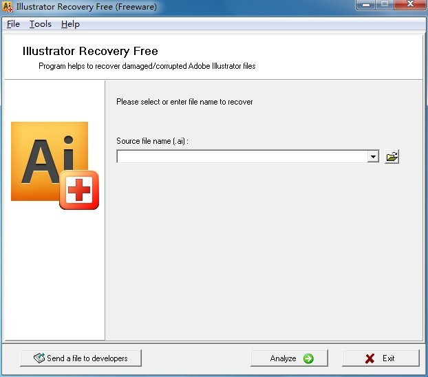Maximize the Illustrator Recovery Free window

point(384,6)
